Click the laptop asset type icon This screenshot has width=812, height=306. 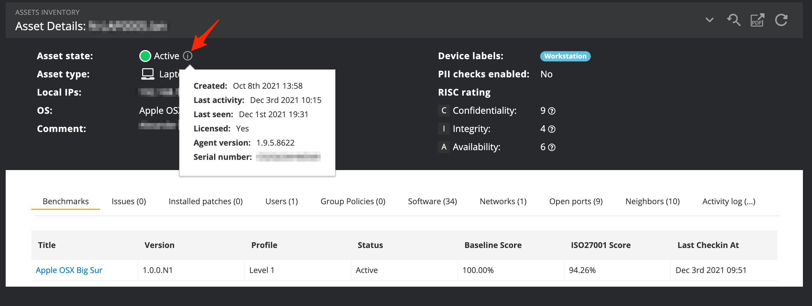[148, 74]
